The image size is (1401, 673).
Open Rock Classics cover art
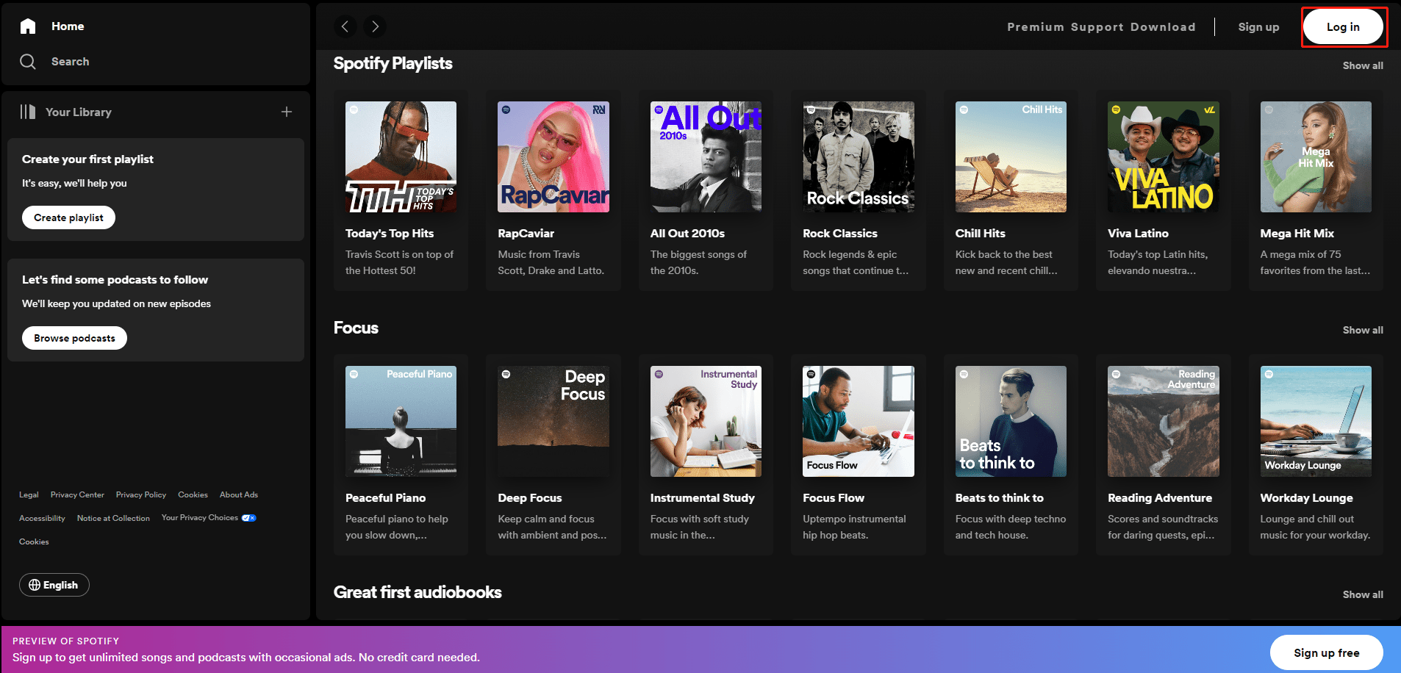click(859, 156)
